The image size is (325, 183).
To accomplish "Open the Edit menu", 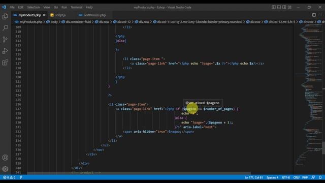I will click(x=20, y=7).
